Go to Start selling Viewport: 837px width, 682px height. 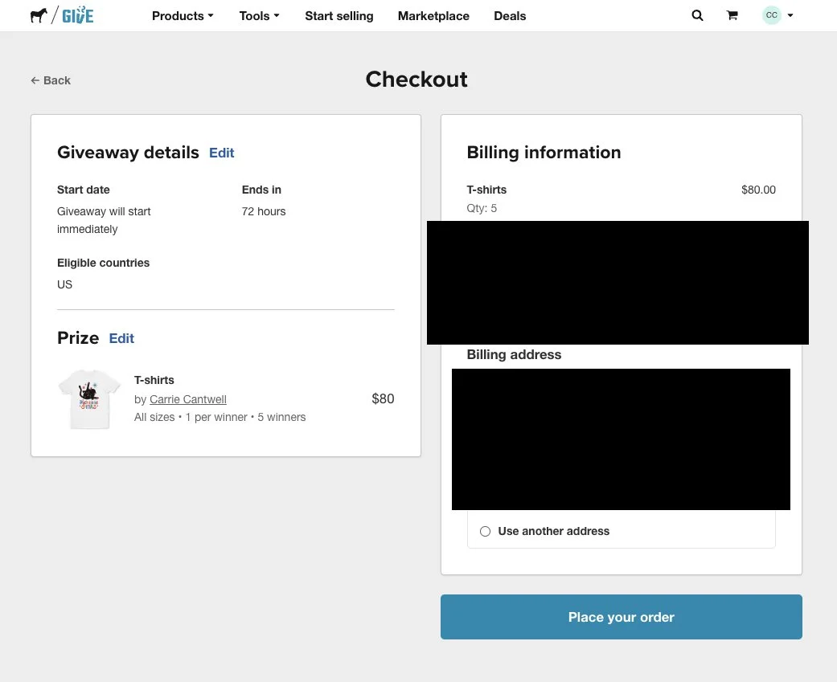pos(339,16)
